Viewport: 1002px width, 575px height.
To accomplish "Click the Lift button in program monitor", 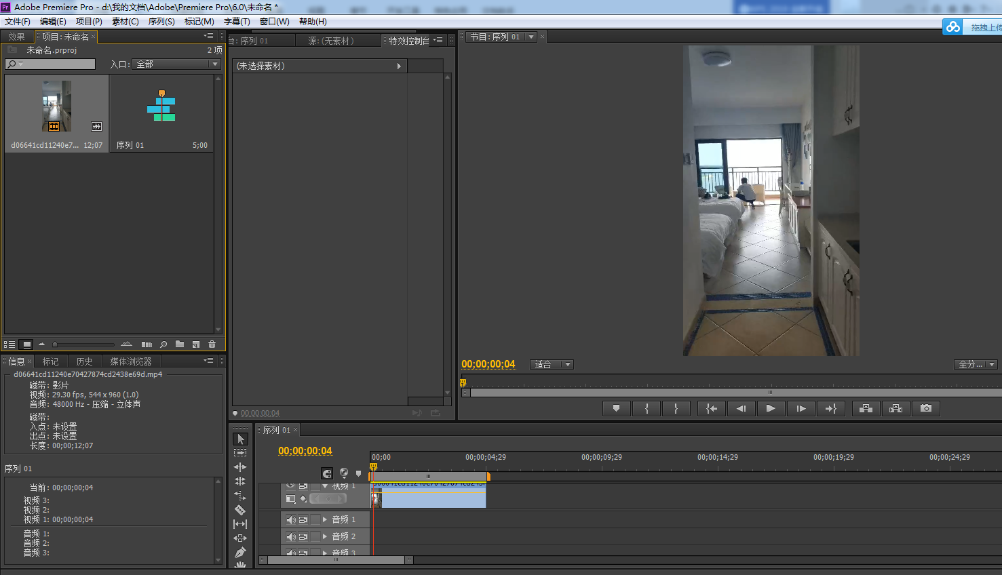I will point(866,408).
